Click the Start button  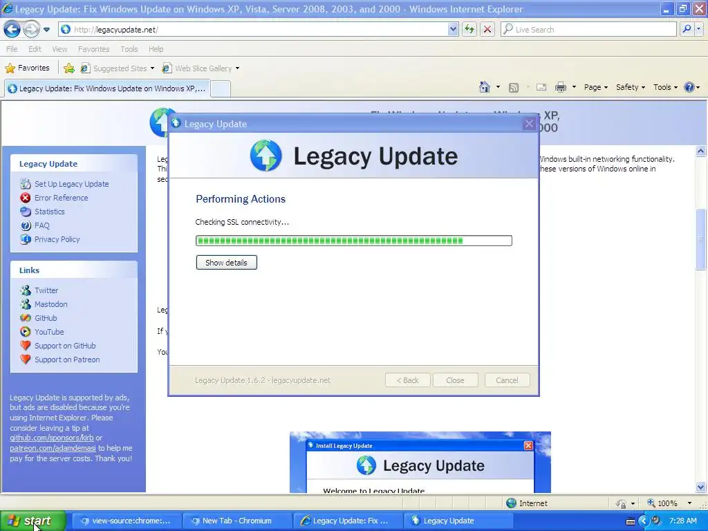[33, 521]
